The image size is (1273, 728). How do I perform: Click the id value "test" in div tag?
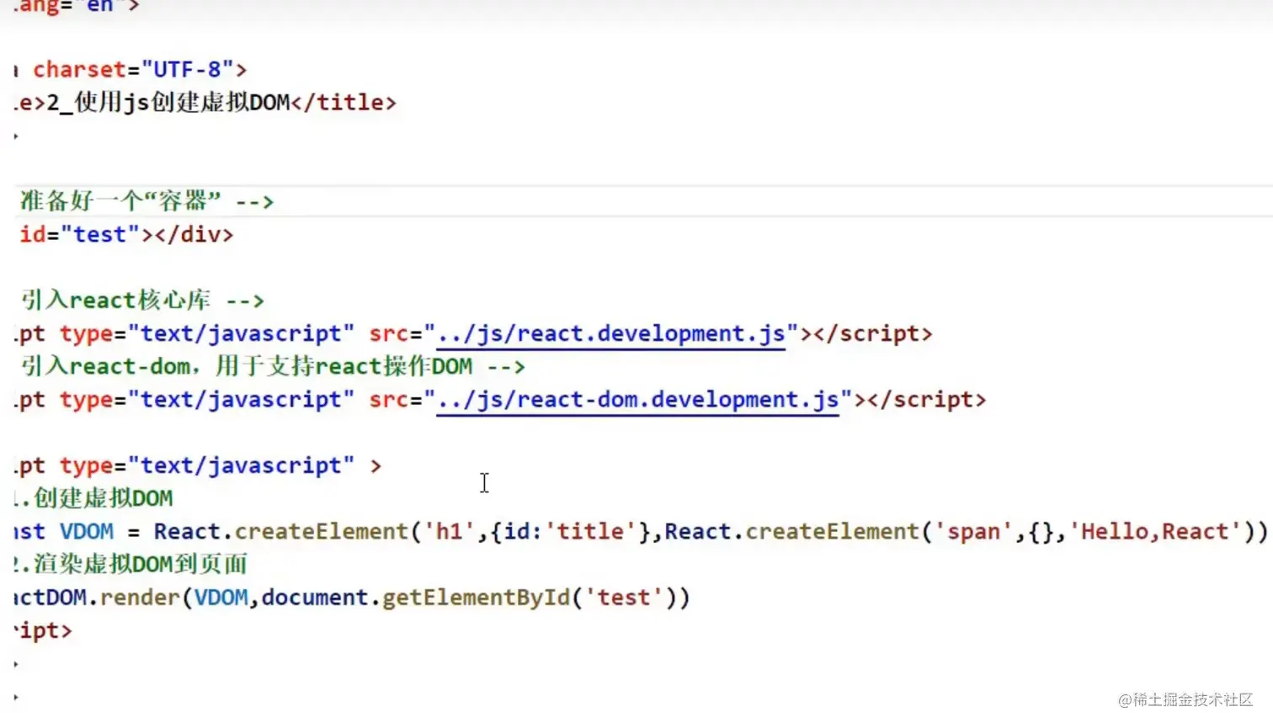click(x=99, y=235)
